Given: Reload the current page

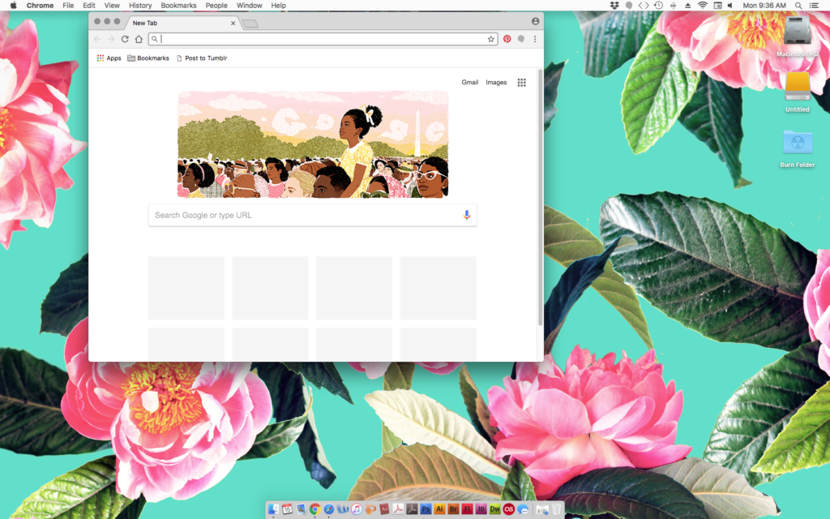Looking at the screenshot, I should pos(125,39).
